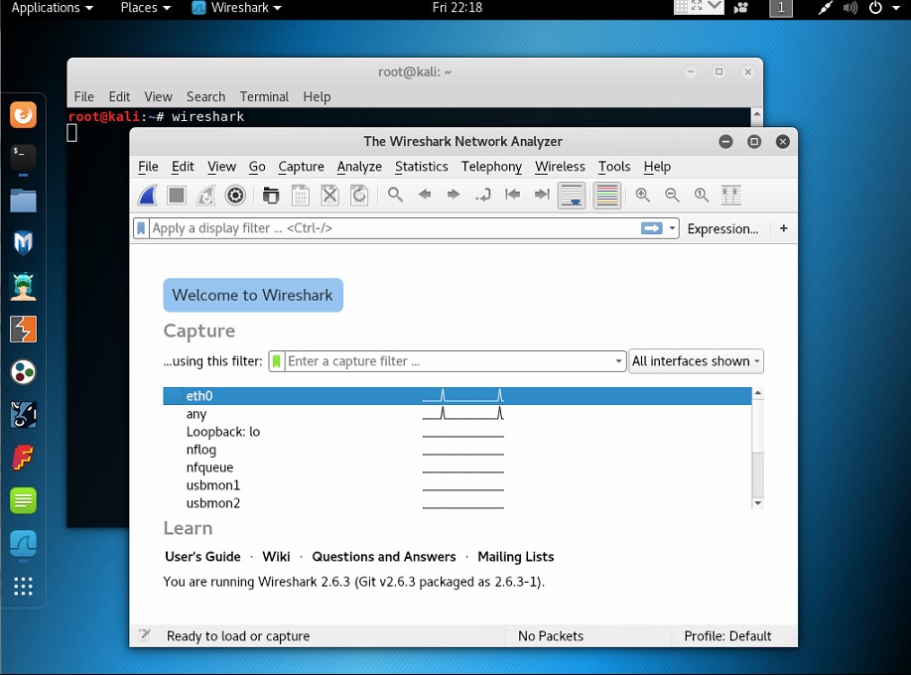Open the Find a packet magnifier icon
Image resolution: width=911 pixels, height=675 pixels.
(394, 195)
